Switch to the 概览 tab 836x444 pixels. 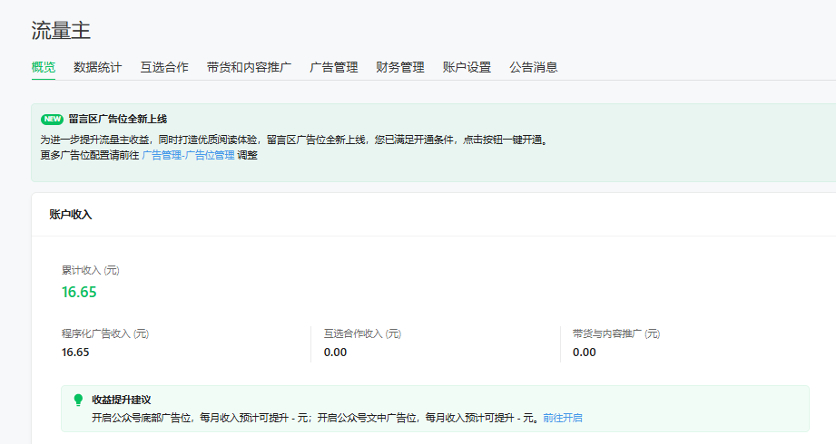44,67
